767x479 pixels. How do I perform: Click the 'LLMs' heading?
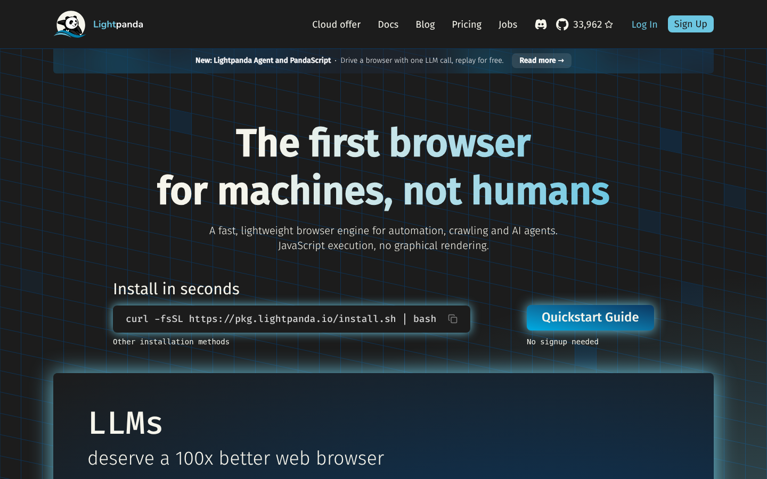pos(125,423)
